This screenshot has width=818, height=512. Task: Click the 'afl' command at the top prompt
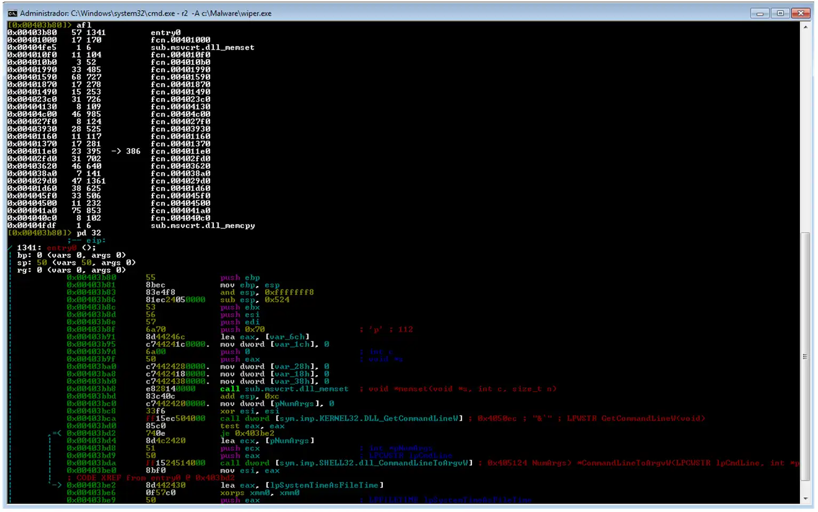84,25
